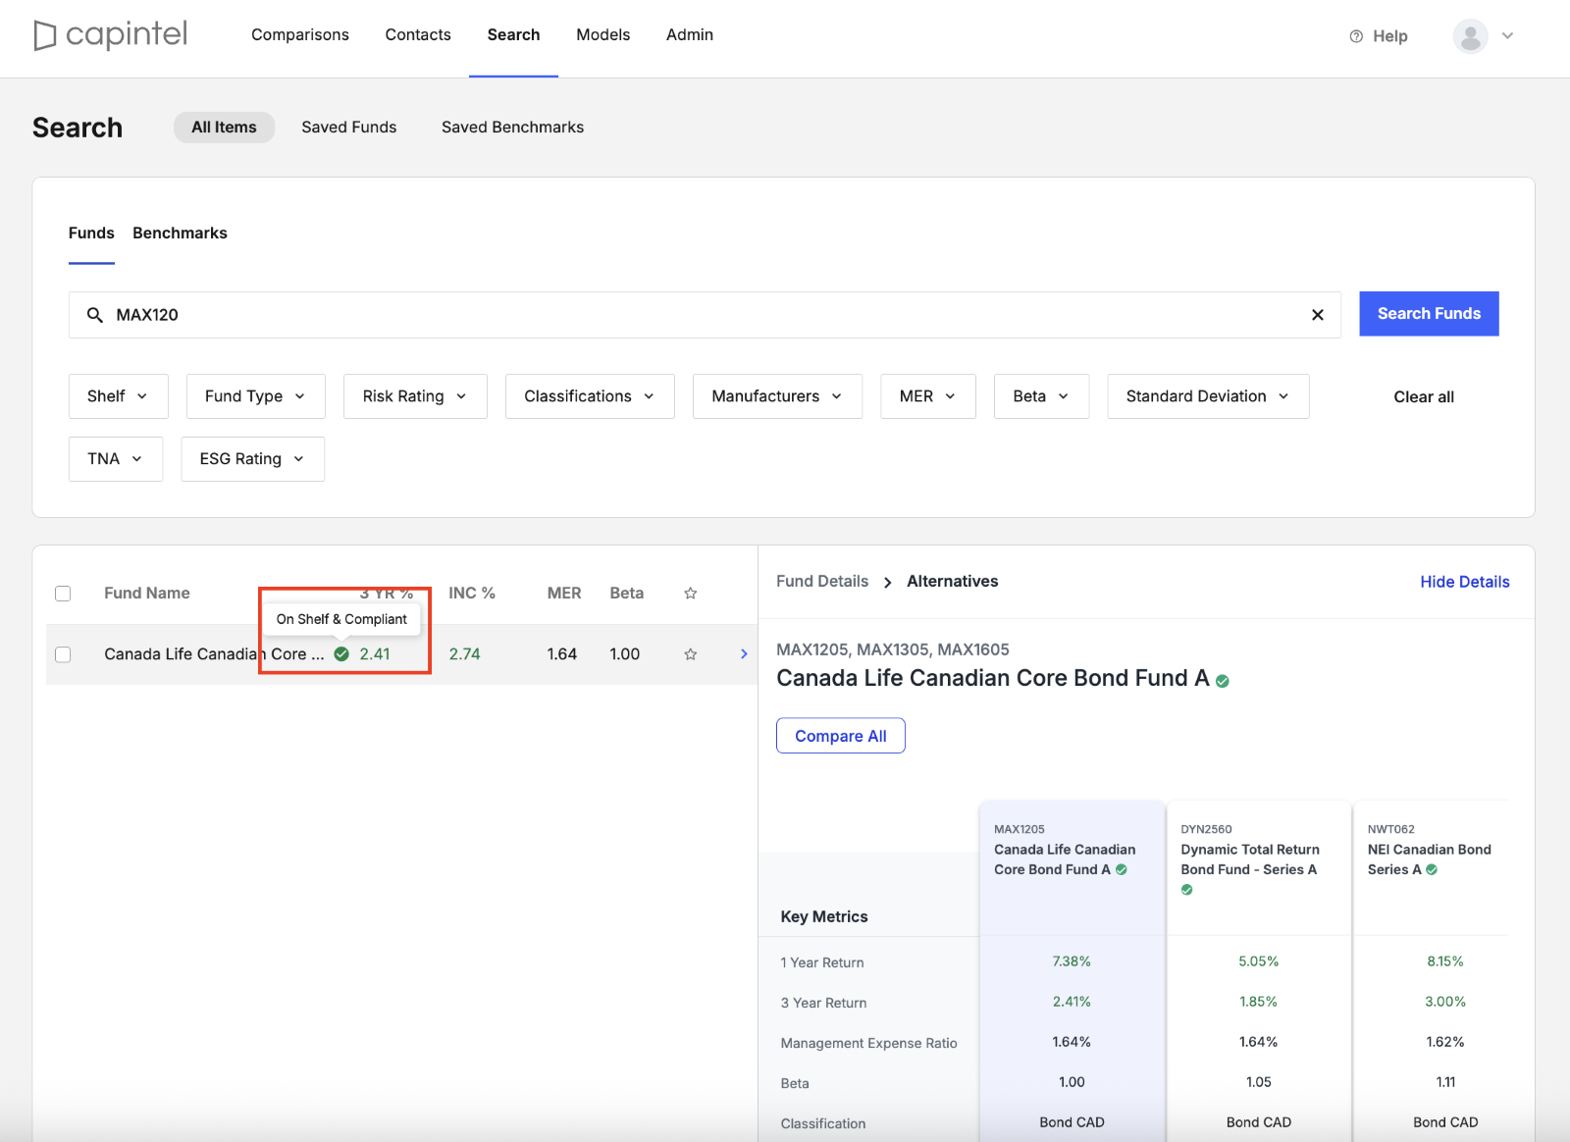Open the MER filter dropdown
This screenshot has height=1142, width=1570.
[x=928, y=396]
